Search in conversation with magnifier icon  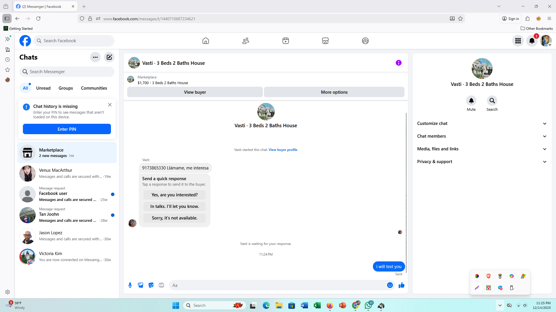[492, 101]
